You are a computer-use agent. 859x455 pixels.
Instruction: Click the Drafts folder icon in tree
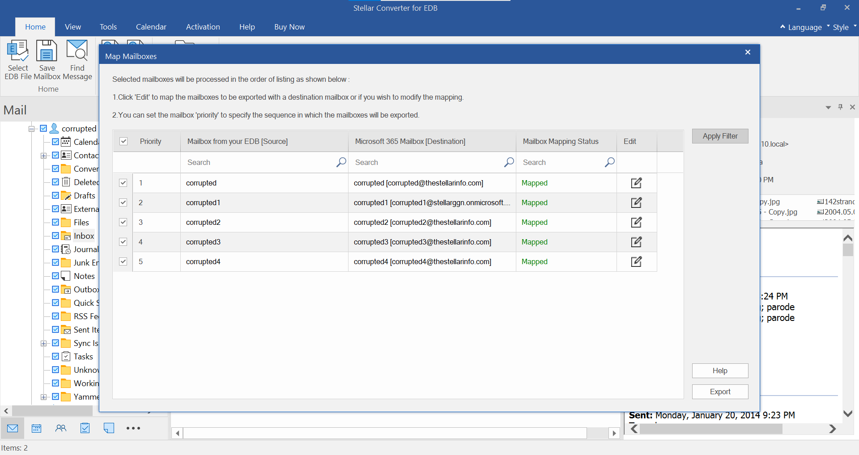click(x=66, y=195)
